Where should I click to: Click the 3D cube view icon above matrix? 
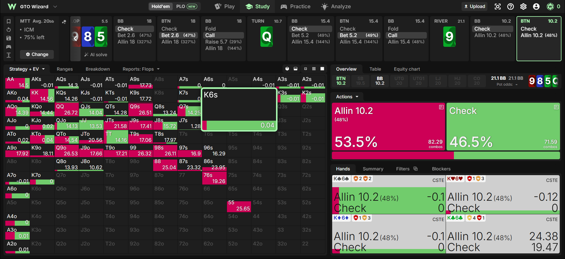[287, 69]
